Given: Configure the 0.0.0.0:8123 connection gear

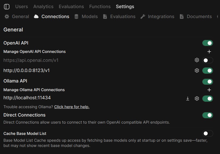Looking at the screenshot, I should [x=197, y=70].
